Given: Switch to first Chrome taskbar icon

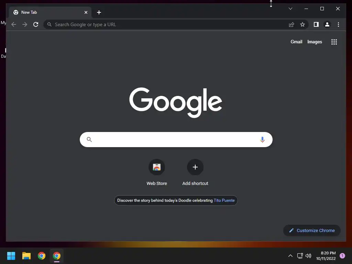Looking at the screenshot, I should tap(42, 256).
